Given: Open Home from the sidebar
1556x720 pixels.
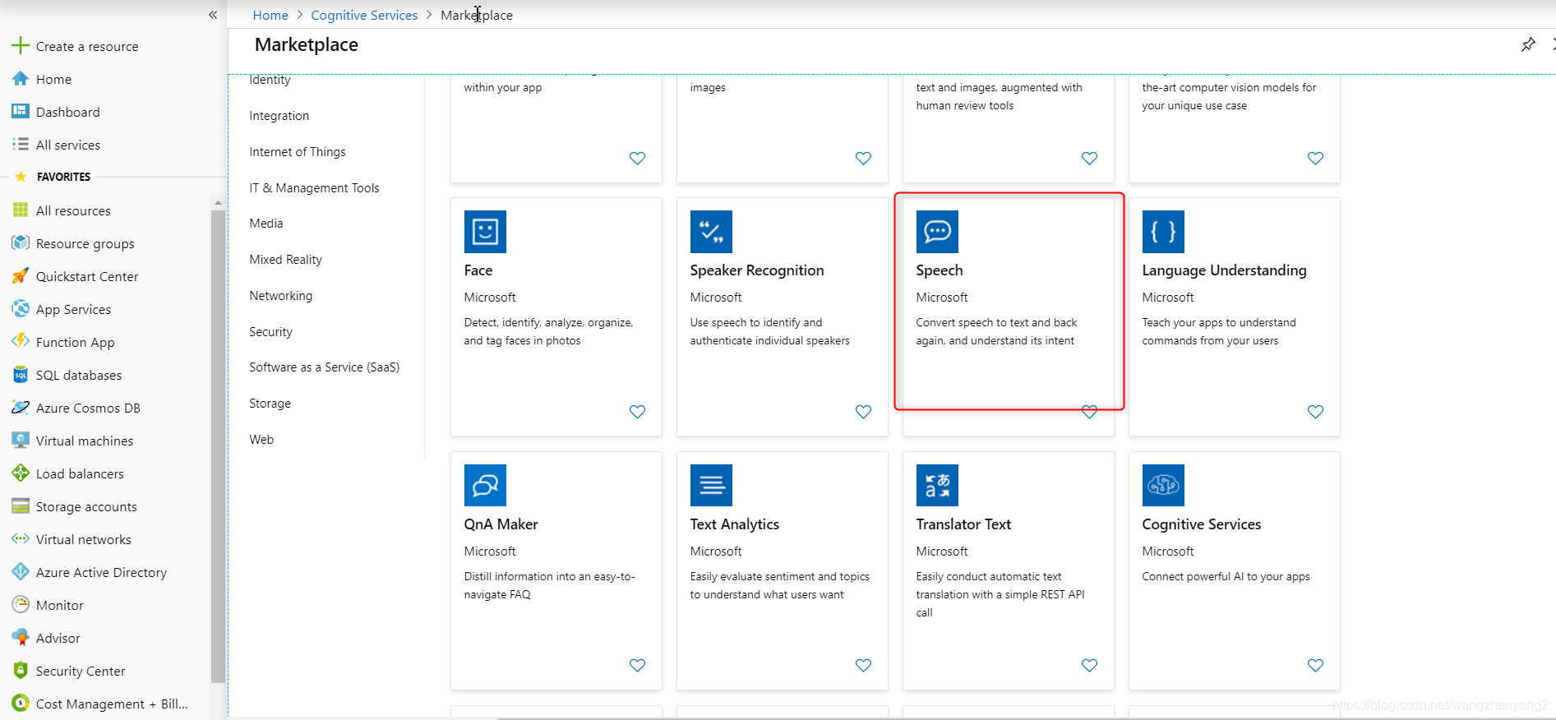Looking at the screenshot, I should click(53, 79).
